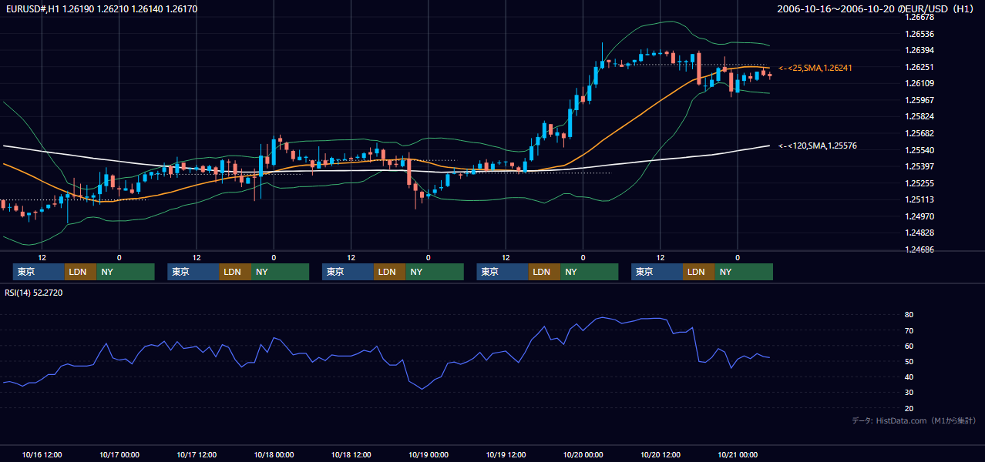Click the RSI scale level 40
The height and width of the screenshot is (462, 985).
click(x=909, y=377)
